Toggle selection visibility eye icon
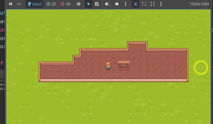Image resolution: width=213 pixels, height=124 pixels. (78, 4)
